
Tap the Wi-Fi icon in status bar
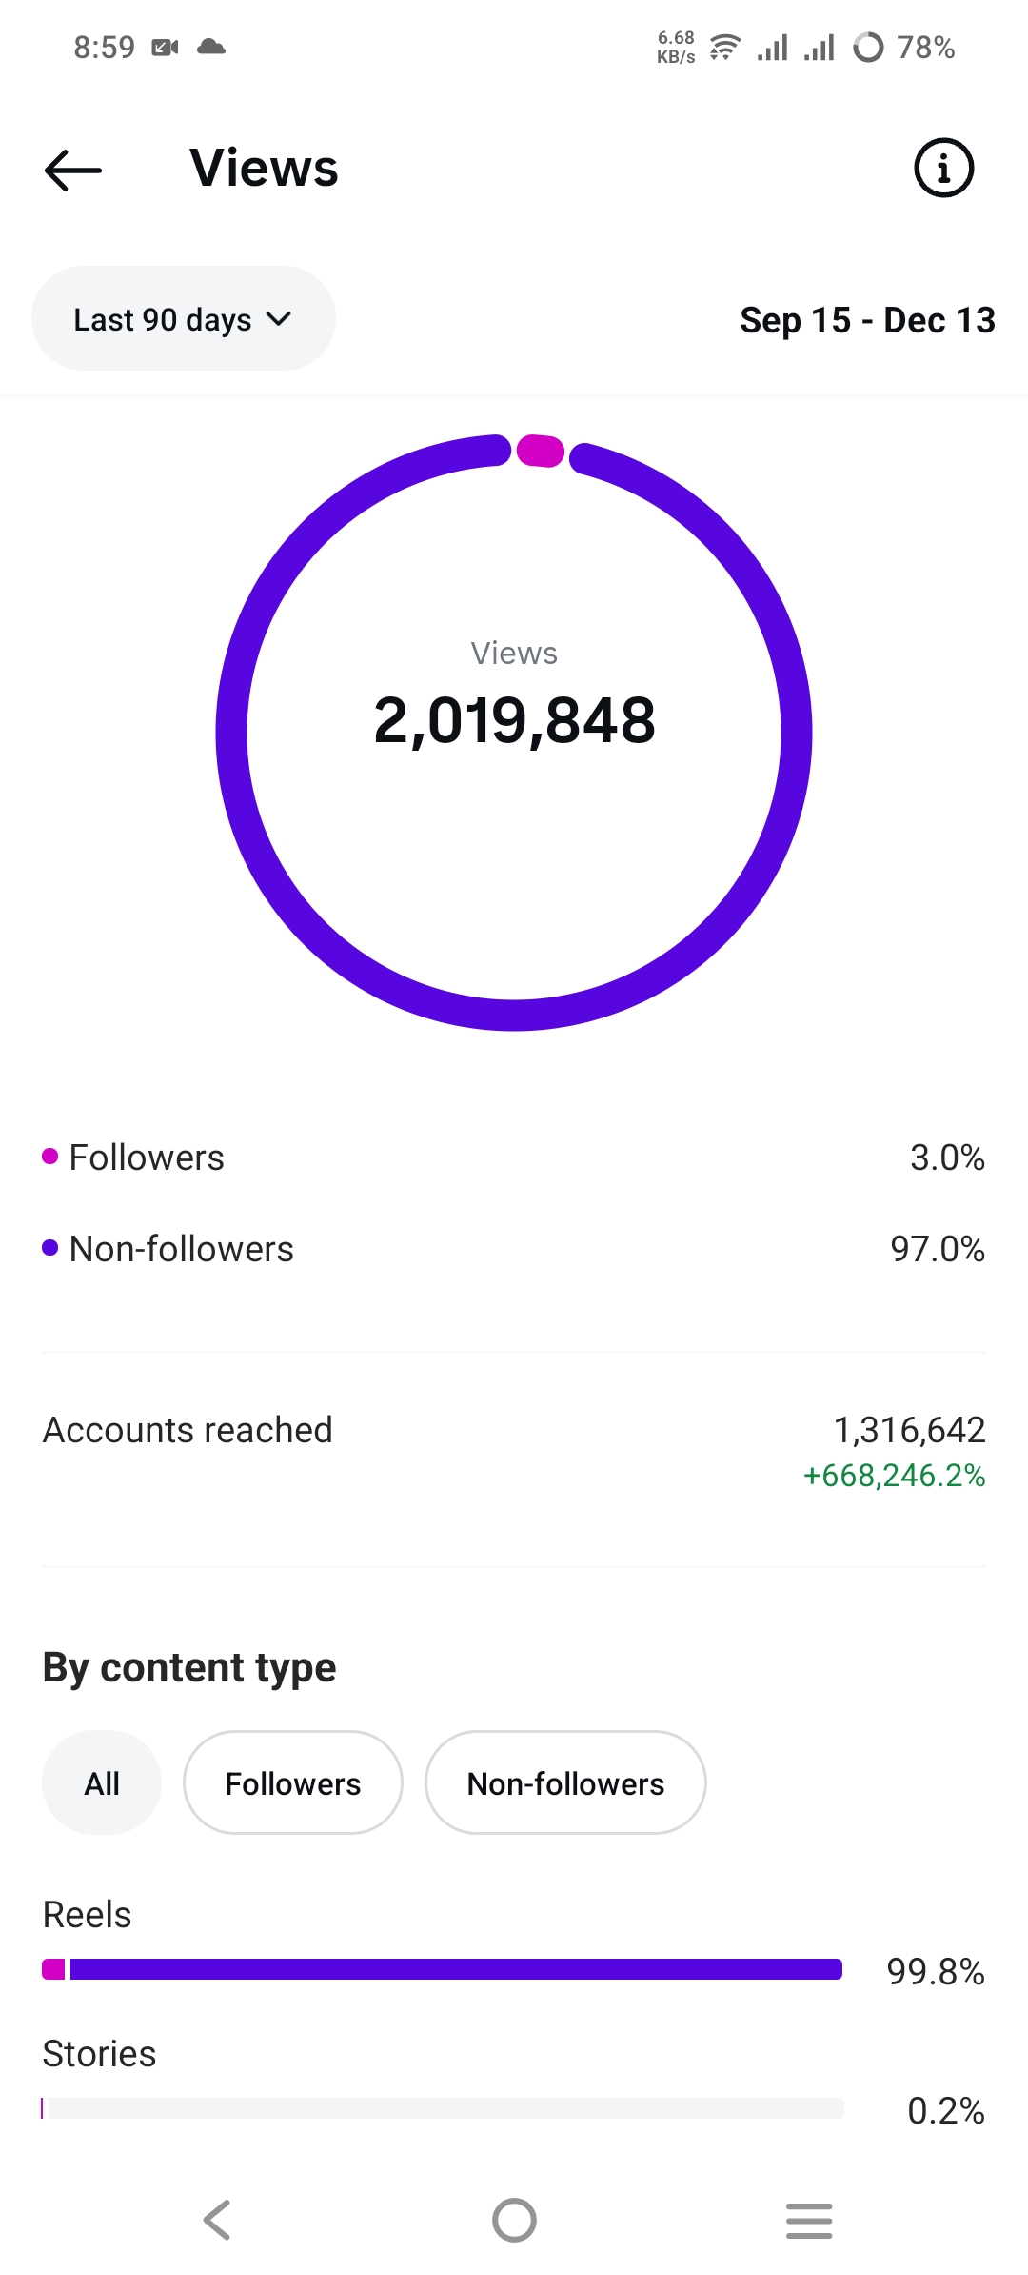click(x=725, y=47)
